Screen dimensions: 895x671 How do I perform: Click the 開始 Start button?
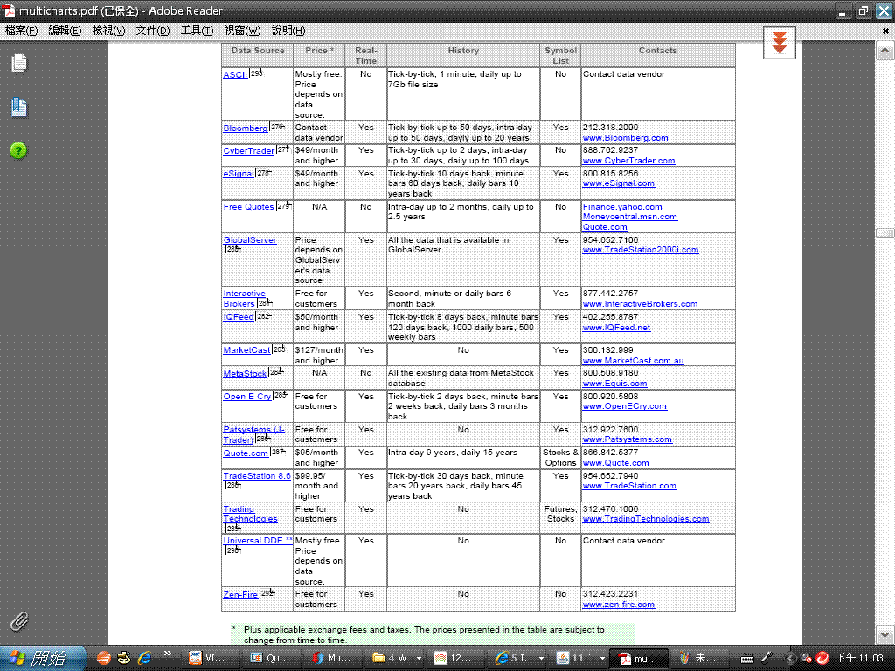[42, 659]
